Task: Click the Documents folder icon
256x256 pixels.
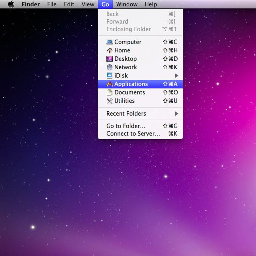Action: coord(110,92)
